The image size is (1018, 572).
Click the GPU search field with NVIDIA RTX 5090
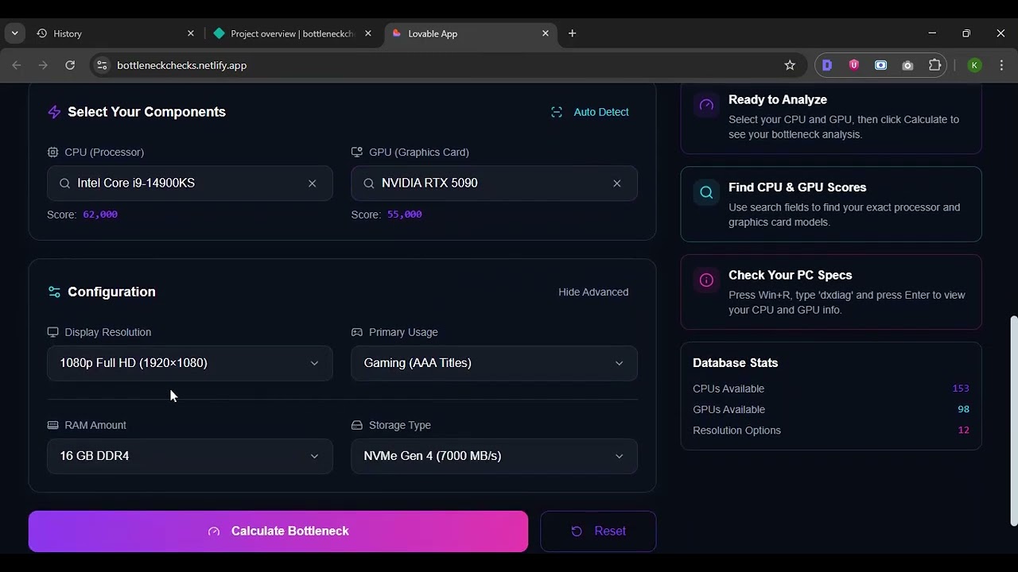coord(494,184)
